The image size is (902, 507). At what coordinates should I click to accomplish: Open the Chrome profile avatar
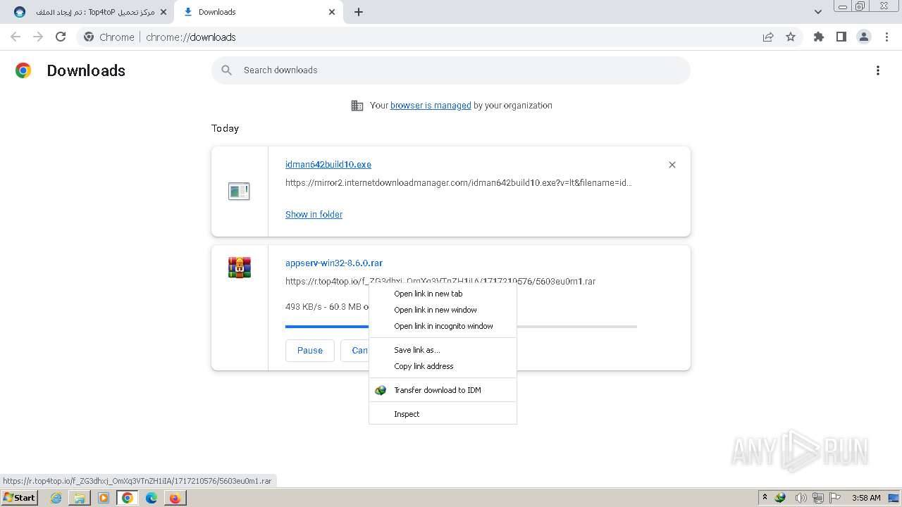864,37
